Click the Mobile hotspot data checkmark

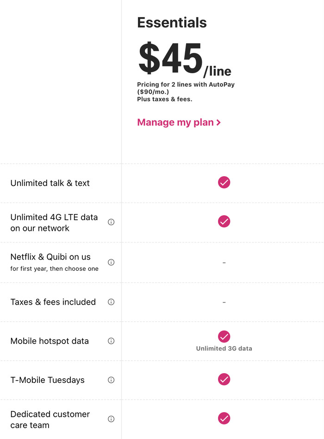pos(224,337)
